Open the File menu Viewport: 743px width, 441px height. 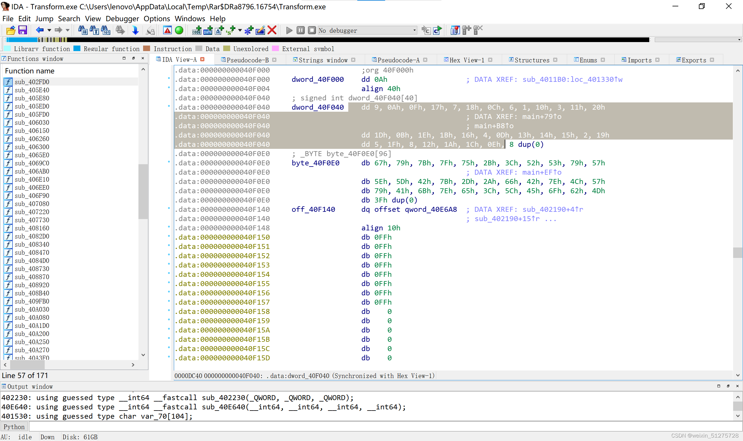click(x=8, y=19)
